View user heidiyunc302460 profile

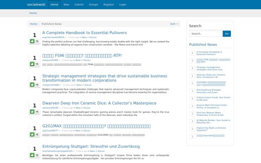tap(50, 60)
